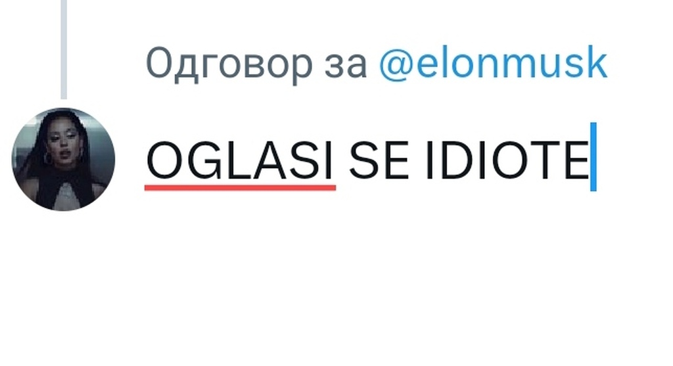Place the cursor before the first letter of OGLASI
The height and width of the screenshot is (366, 673).
146,160
